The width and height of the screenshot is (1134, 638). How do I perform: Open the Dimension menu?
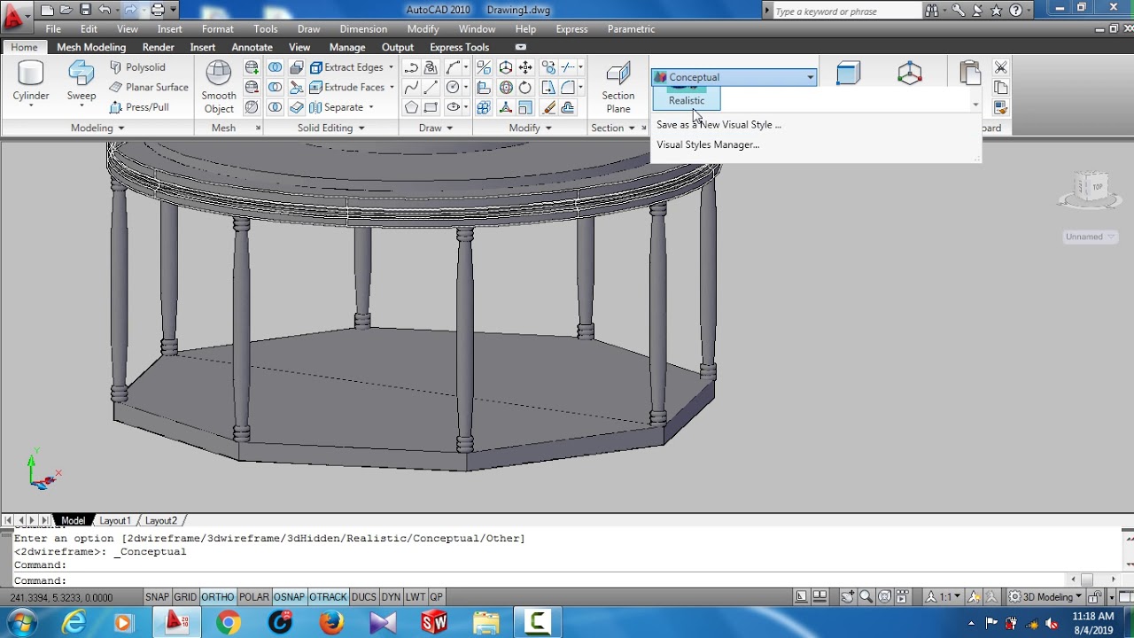[x=363, y=29]
